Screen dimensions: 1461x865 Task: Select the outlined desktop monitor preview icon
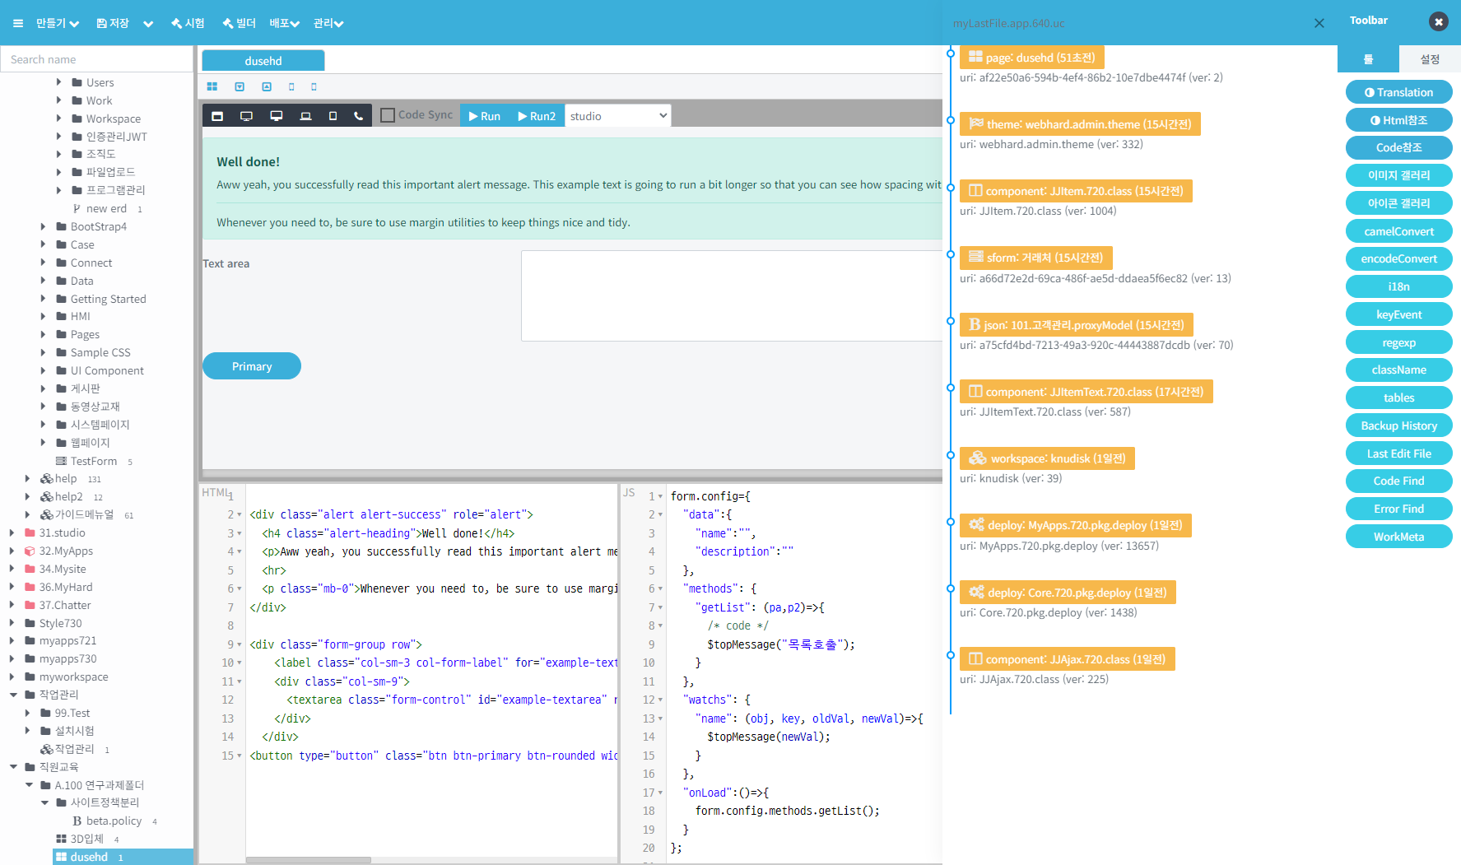[x=246, y=116]
